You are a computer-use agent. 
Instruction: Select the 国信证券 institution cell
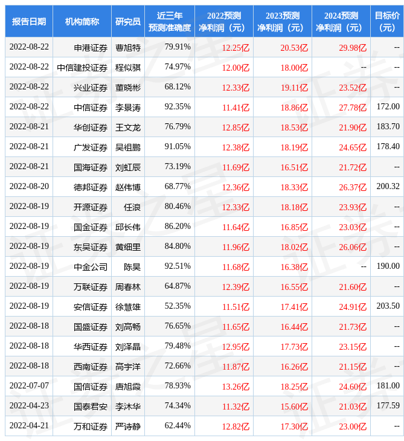pyautogui.click(x=82, y=387)
